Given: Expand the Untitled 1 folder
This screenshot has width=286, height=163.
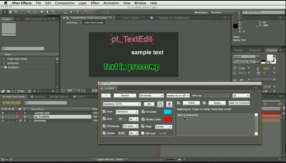Looking at the screenshot, I should (2, 67).
